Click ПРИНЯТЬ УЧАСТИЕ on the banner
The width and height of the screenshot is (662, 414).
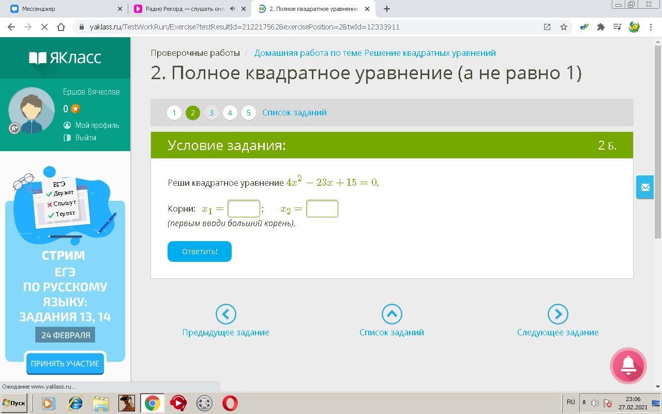click(x=65, y=363)
